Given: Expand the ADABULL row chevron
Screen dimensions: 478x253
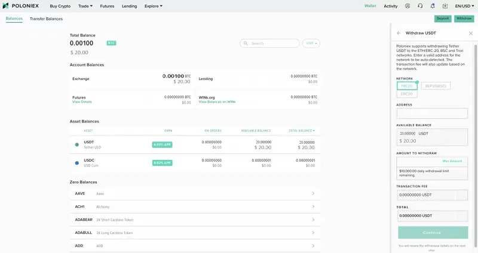Looking at the screenshot, I should (x=313, y=233).
